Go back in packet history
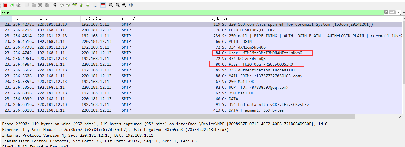This screenshot has height=147, width=405. pos(62,5)
